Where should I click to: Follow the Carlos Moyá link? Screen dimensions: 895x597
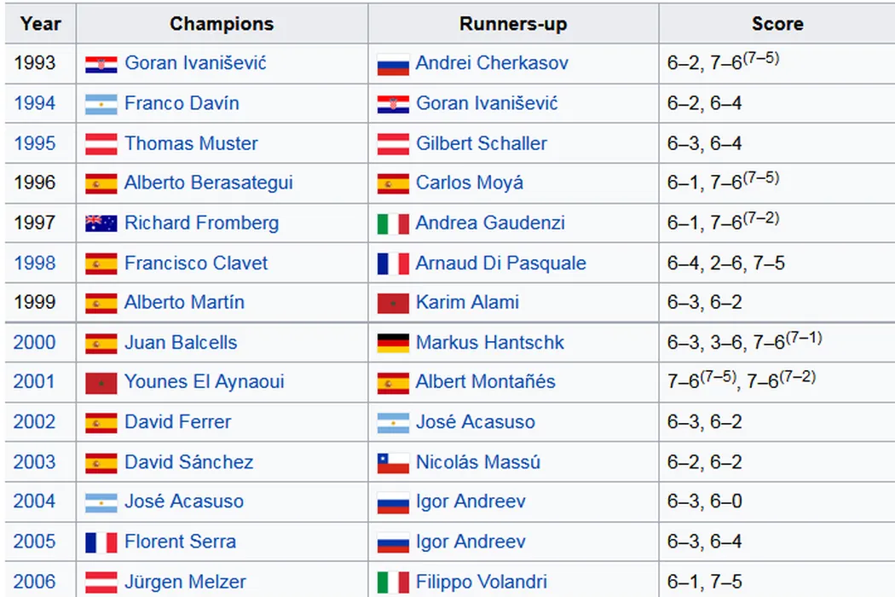click(470, 183)
